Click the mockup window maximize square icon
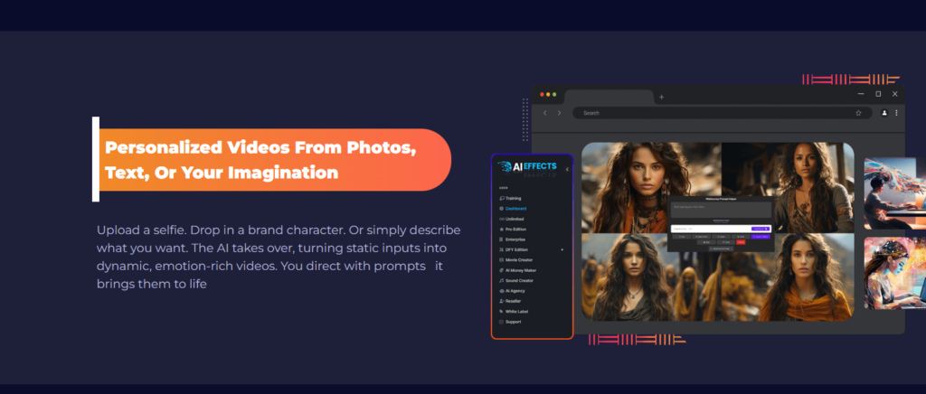The image size is (926, 394). (x=878, y=94)
